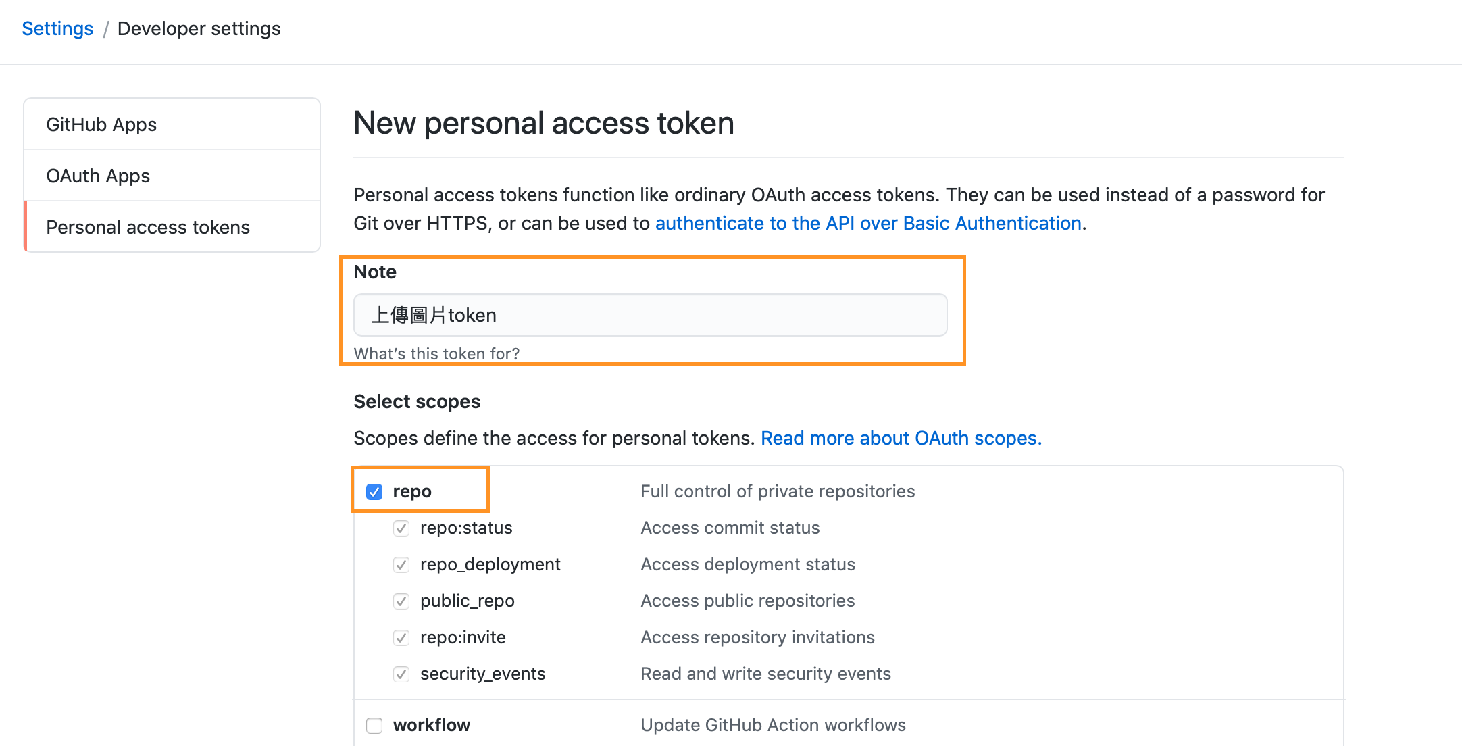1462x746 pixels.
Task: Click the repo:status scope label
Action: pos(466,528)
